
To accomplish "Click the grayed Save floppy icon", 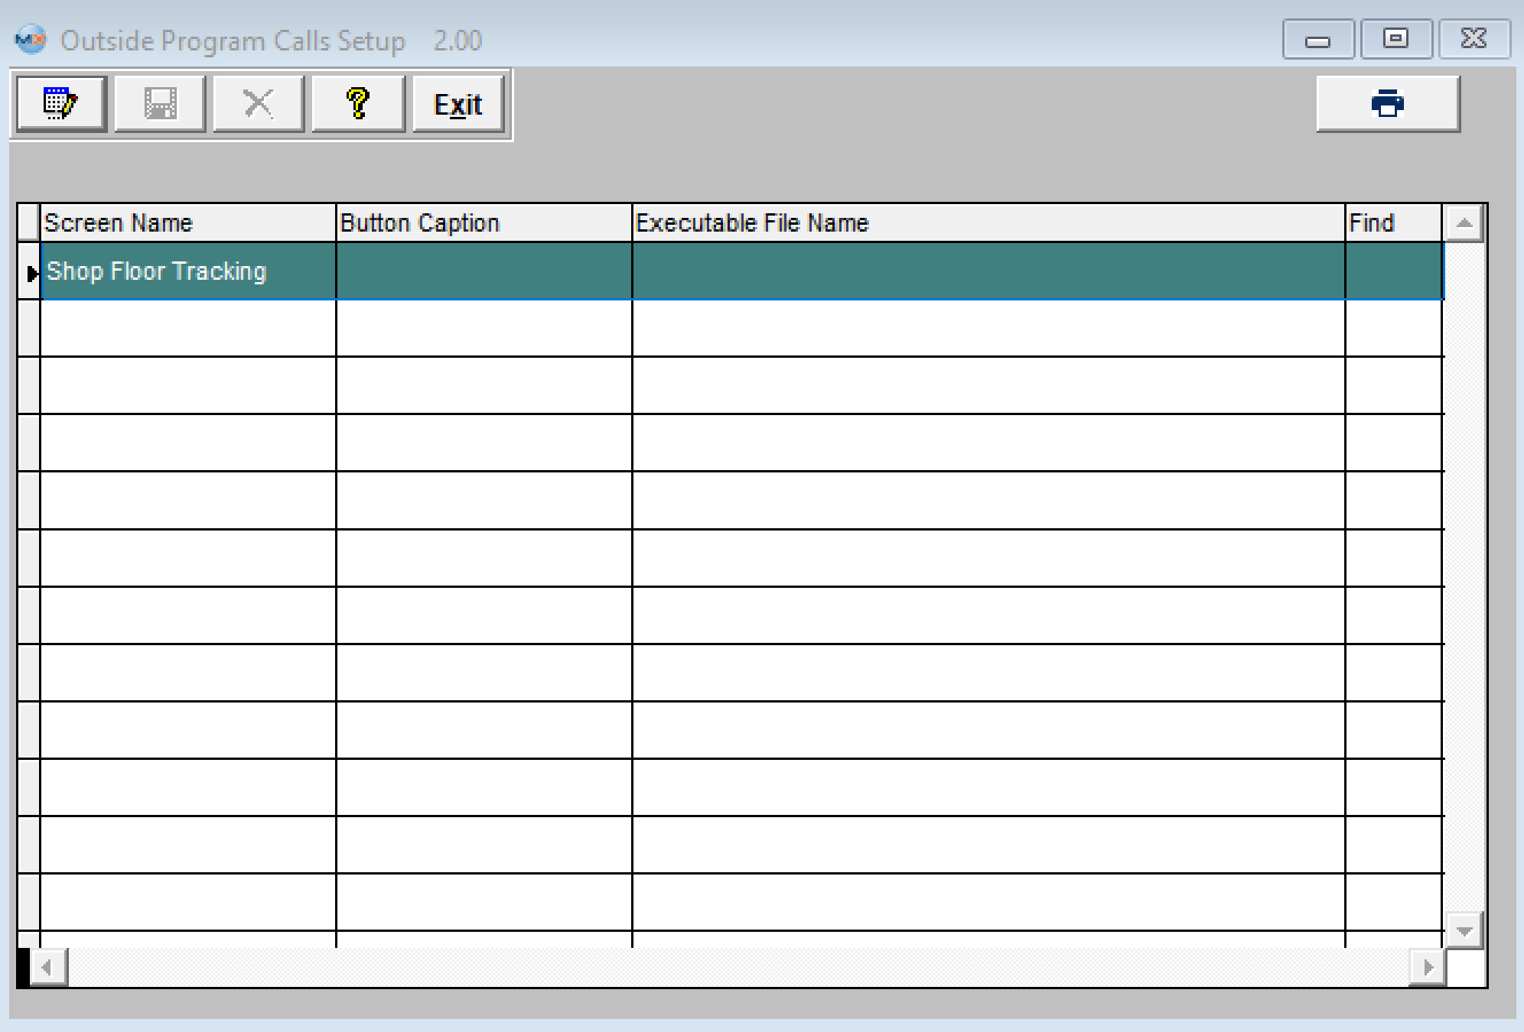I will [160, 104].
